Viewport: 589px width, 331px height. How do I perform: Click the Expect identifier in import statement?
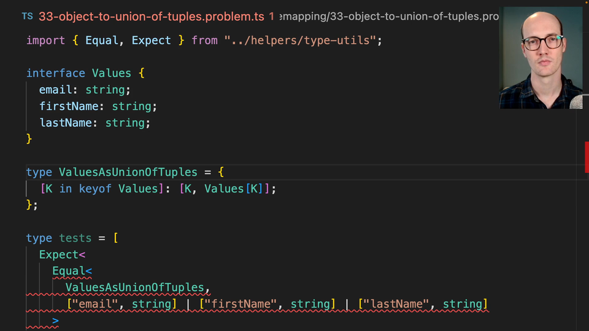coord(151,40)
